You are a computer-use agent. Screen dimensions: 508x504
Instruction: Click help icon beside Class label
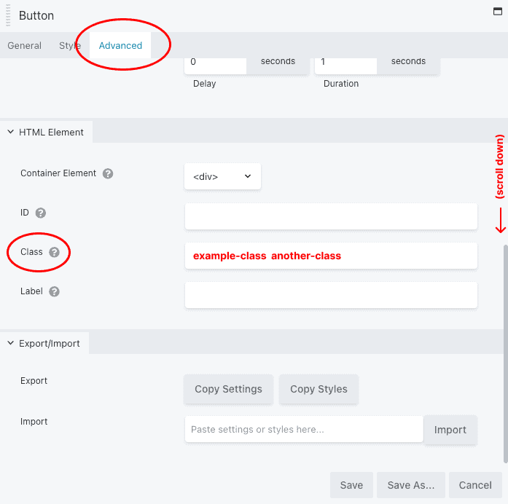click(55, 252)
